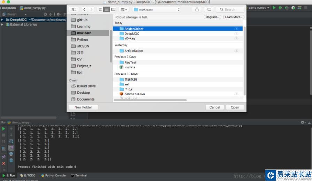Select moklearn in the dialog sidebar
This screenshot has width=312, height=181.
89,33
